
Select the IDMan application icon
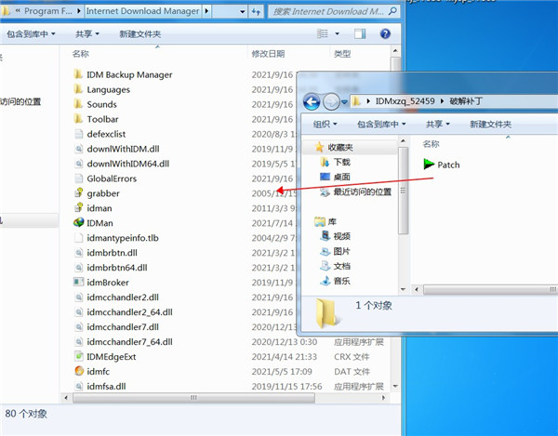[79, 223]
